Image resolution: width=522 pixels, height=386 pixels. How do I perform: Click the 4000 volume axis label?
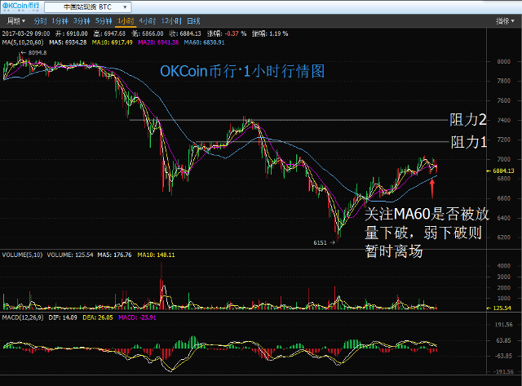point(504,266)
